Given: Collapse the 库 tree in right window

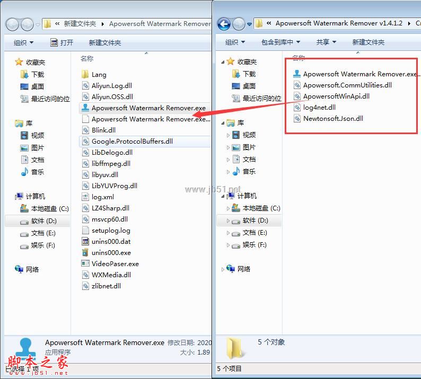Looking at the screenshot, I should coord(223,123).
